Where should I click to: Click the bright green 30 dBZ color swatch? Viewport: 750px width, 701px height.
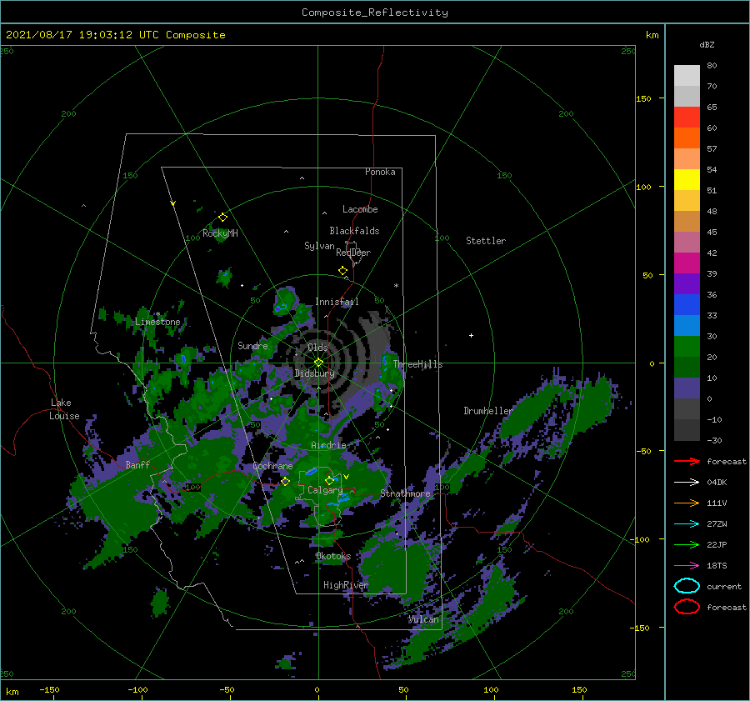click(687, 347)
